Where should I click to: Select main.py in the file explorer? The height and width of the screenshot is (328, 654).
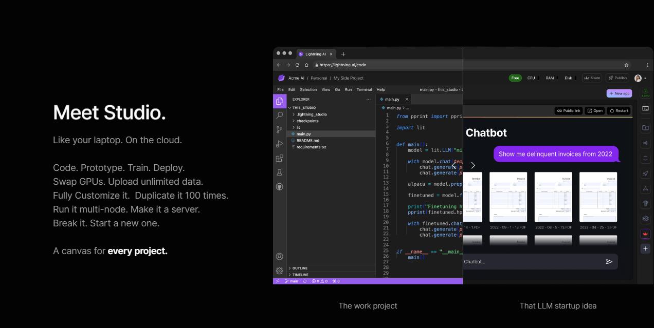click(x=331, y=134)
